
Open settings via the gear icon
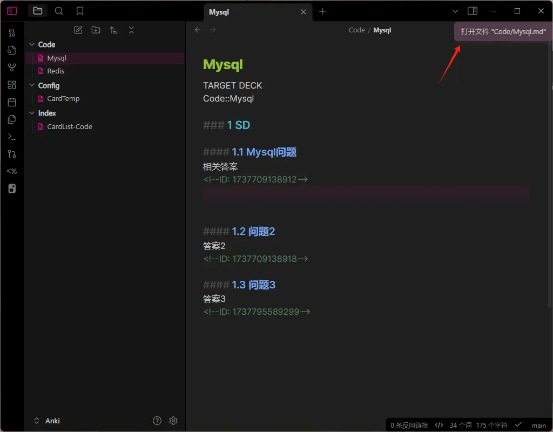click(x=173, y=421)
